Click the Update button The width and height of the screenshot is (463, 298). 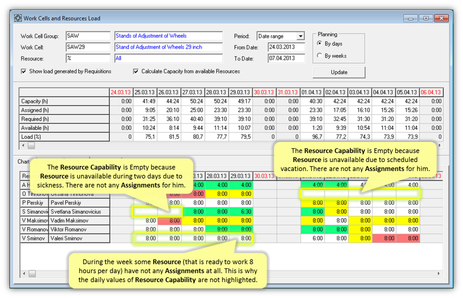(x=339, y=72)
